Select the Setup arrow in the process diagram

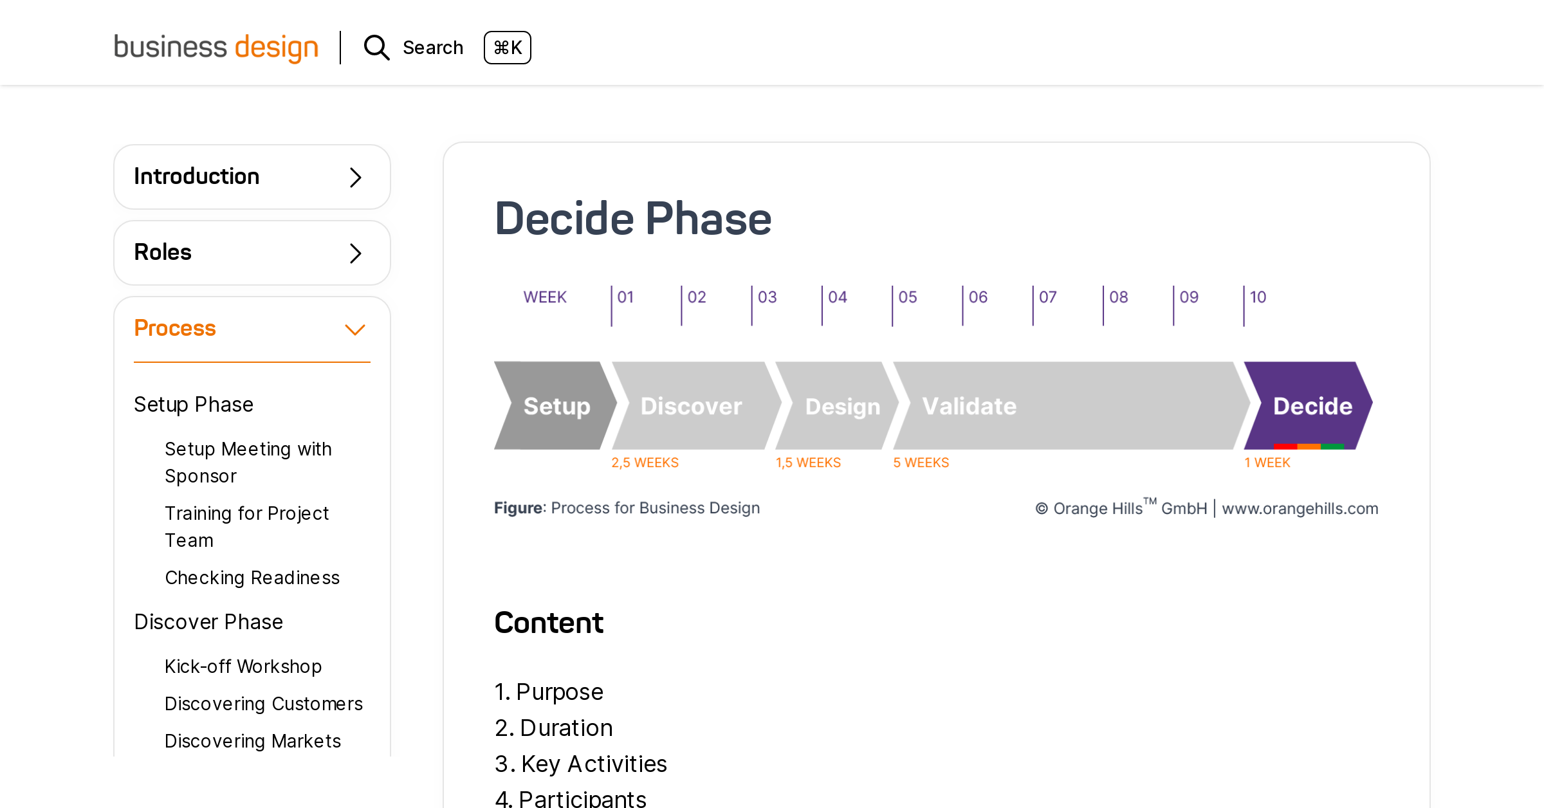tap(556, 405)
